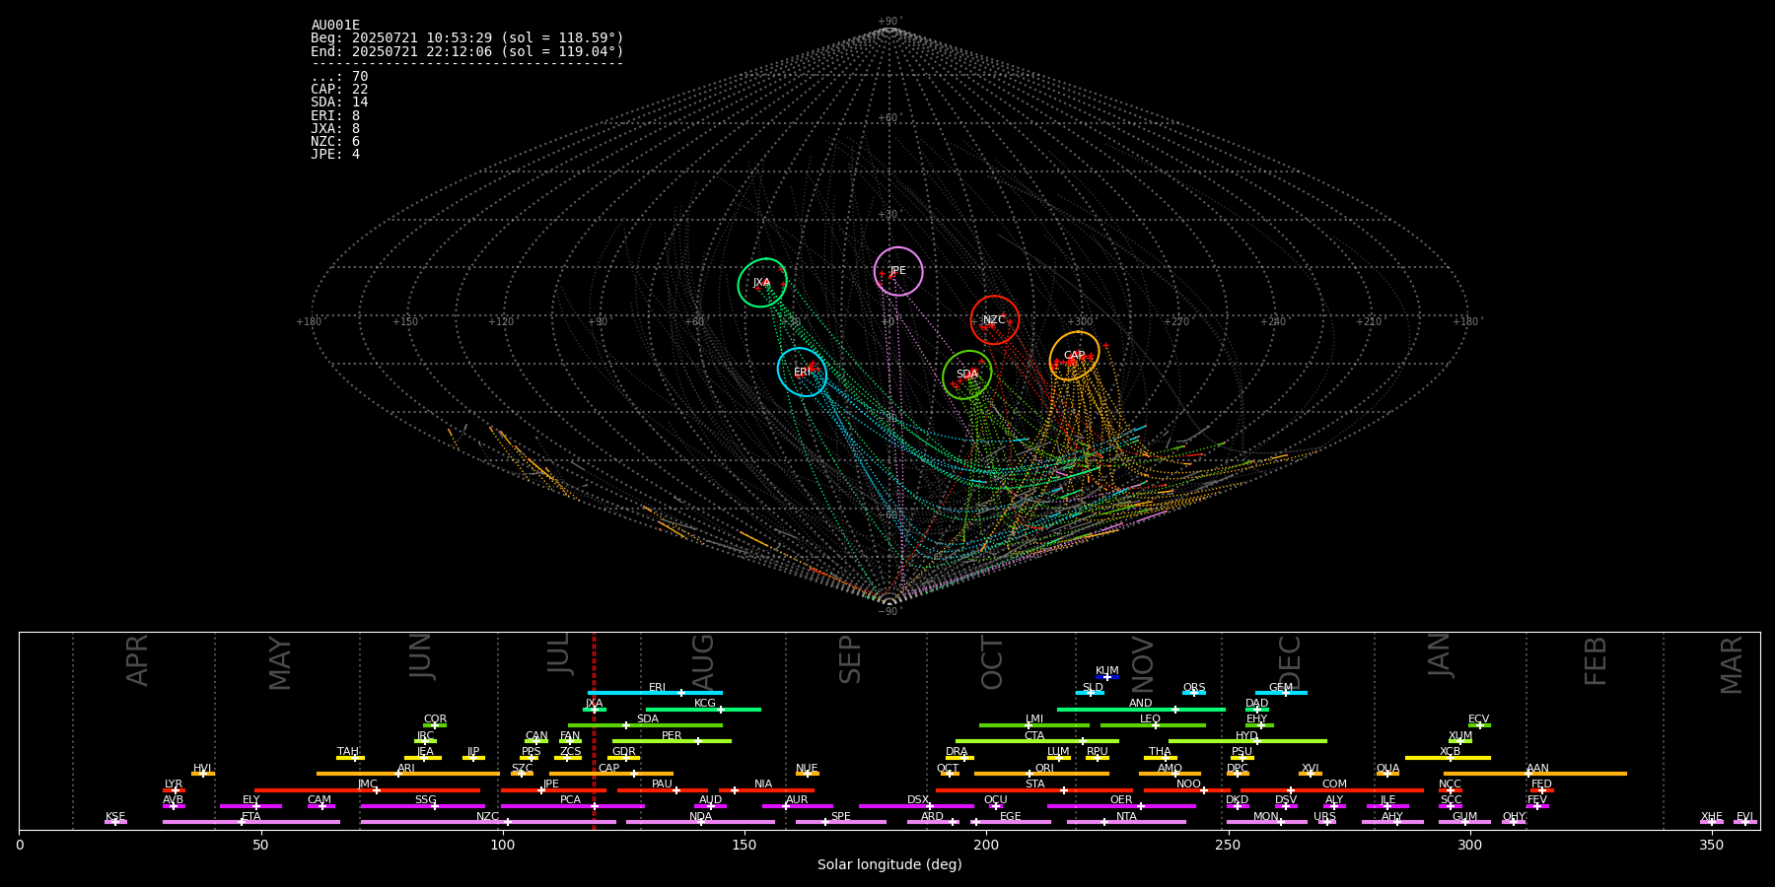Click the 'JPE: 4' legend entry
Viewport: 1775px width, 887px height.
pos(335,154)
